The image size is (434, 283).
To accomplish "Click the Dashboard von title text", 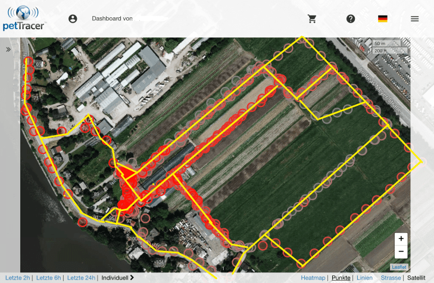I will coord(111,18).
